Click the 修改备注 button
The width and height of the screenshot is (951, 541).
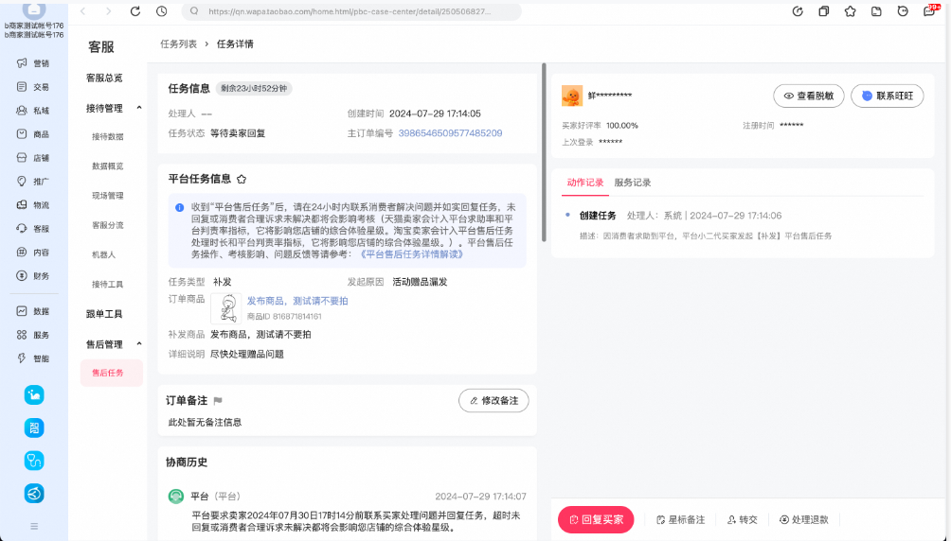click(x=493, y=400)
